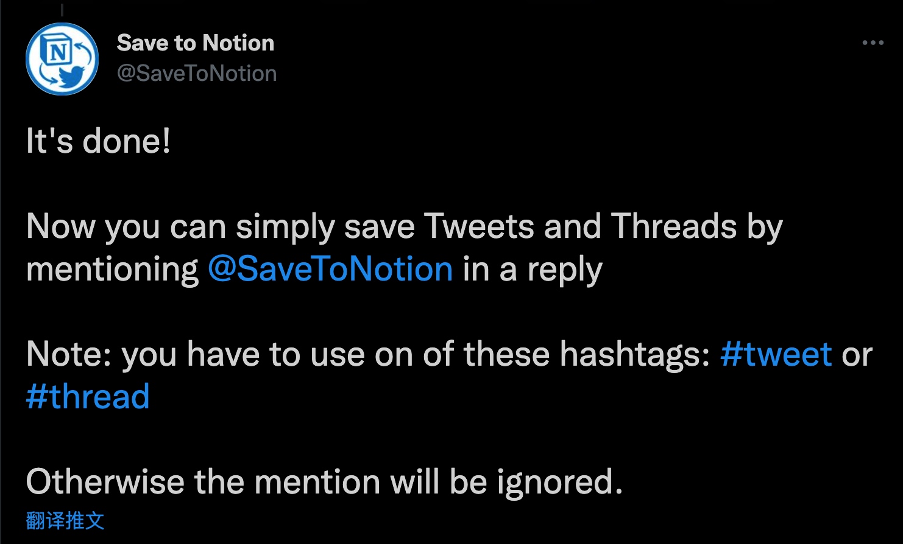Click the blue Twitter bird inside the avatar
Screen dimensions: 903x544
pos(71,75)
